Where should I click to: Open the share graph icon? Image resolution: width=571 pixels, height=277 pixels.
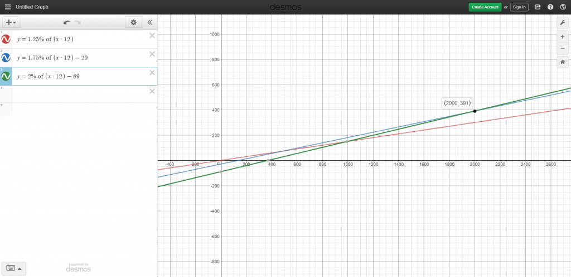tap(538, 7)
